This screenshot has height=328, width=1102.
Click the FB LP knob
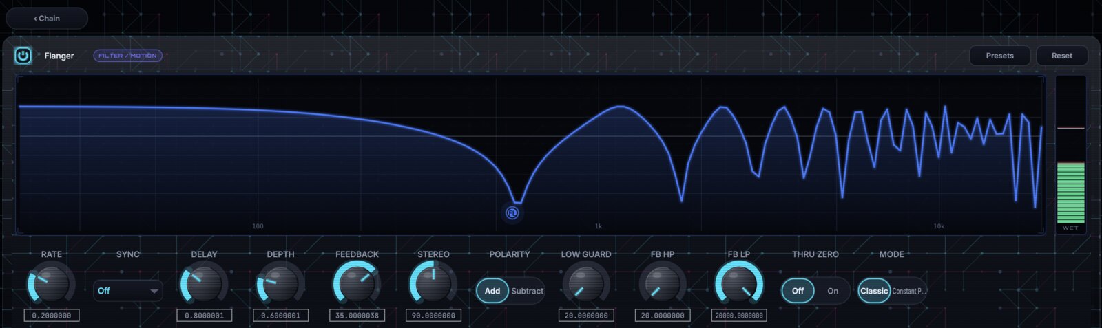[x=739, y=284]
